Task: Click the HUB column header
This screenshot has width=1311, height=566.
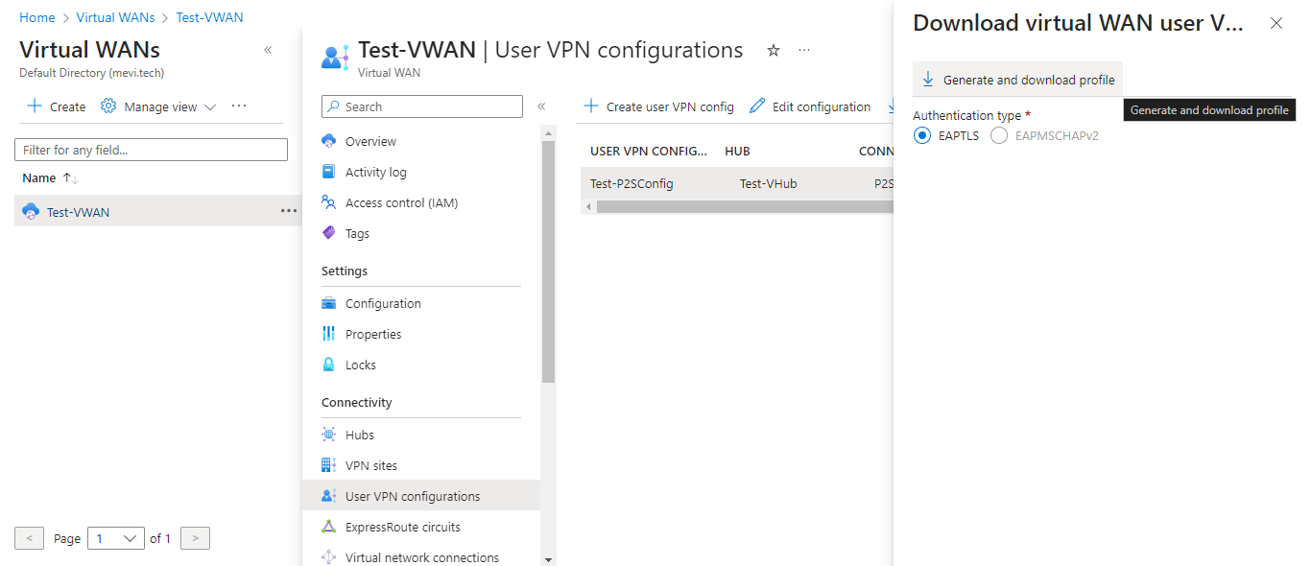Action: point(737,151)
